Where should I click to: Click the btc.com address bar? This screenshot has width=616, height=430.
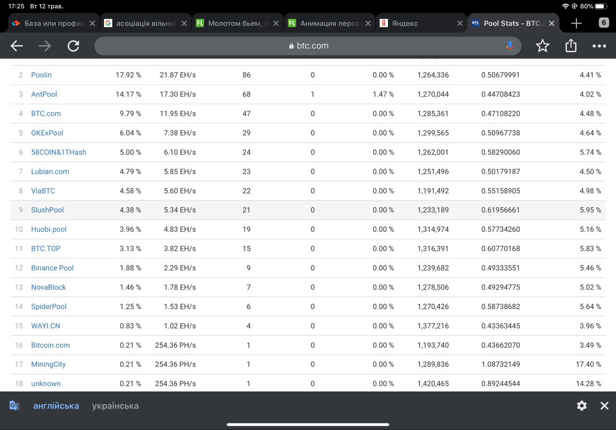308,46
